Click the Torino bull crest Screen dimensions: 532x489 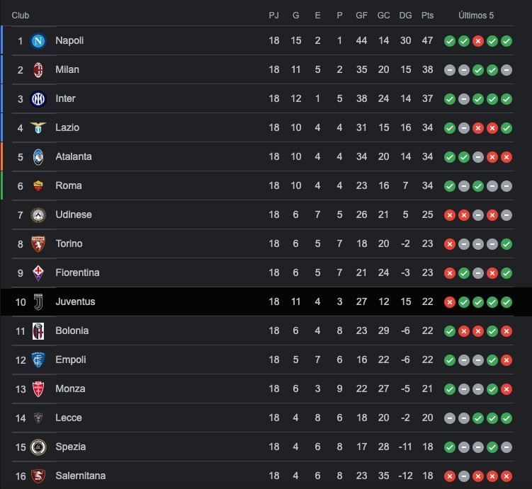pyautogui.click(x=38, y=244)
